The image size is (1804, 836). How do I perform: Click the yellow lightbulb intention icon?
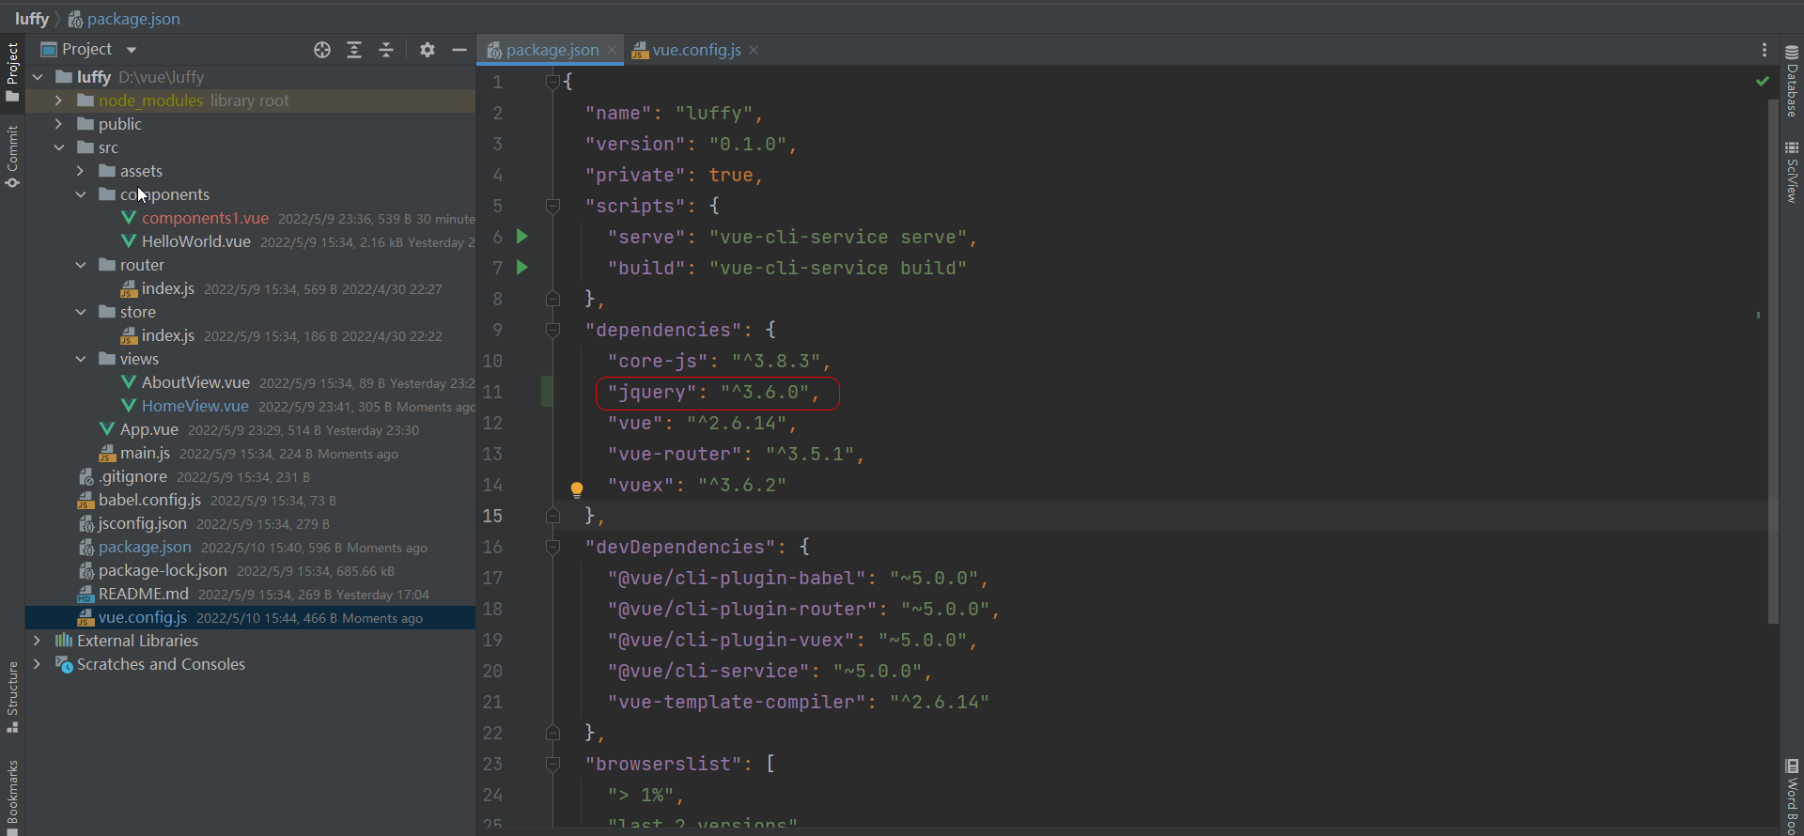(577, 488)
